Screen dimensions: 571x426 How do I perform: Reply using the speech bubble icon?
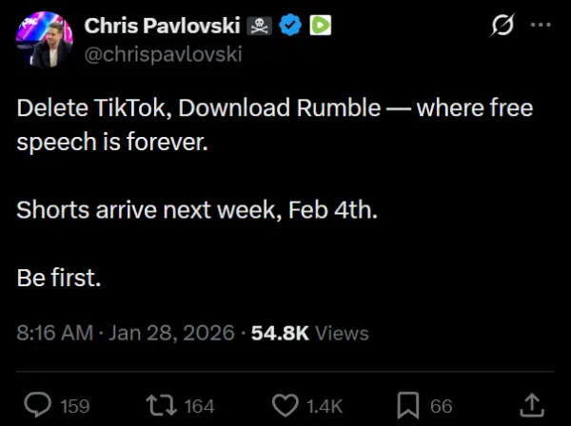click(37, 405)
